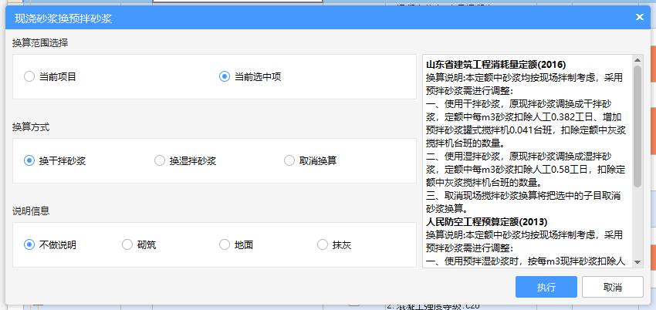The width and height of the screenshot is (656, 310).
Task: Close the 现浇砂浆换预拌砂浆 dialog
Action: (639, 17)
